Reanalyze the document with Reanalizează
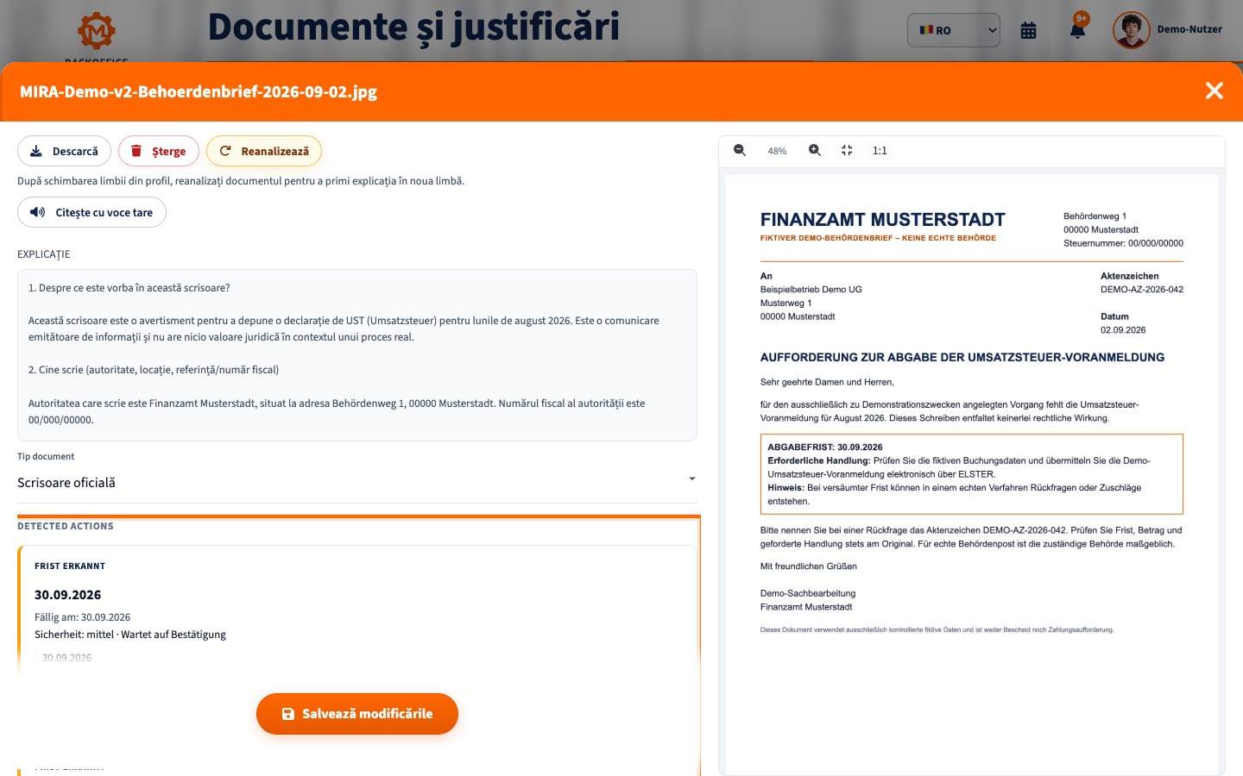Image resolution: width=1243 pixels, height=776 pixels. click(x=264, y=151)
